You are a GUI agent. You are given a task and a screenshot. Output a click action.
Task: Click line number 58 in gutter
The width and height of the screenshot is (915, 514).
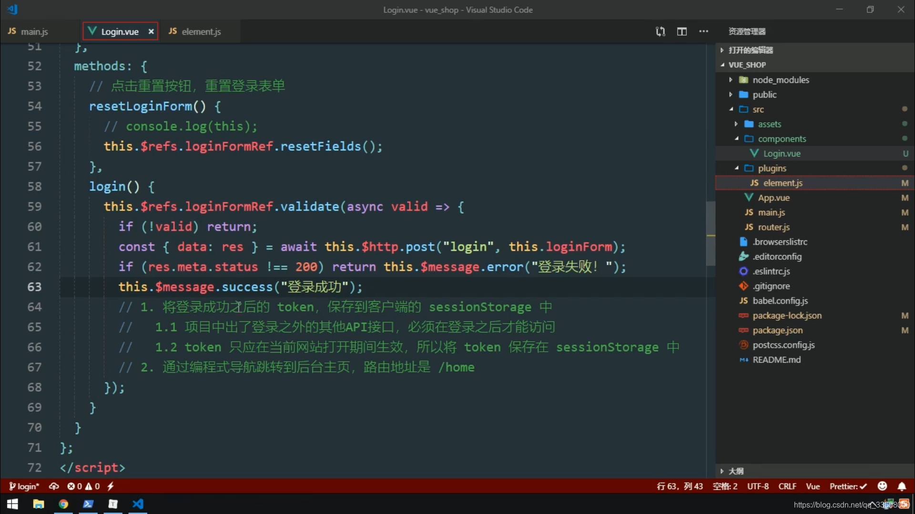34,187
